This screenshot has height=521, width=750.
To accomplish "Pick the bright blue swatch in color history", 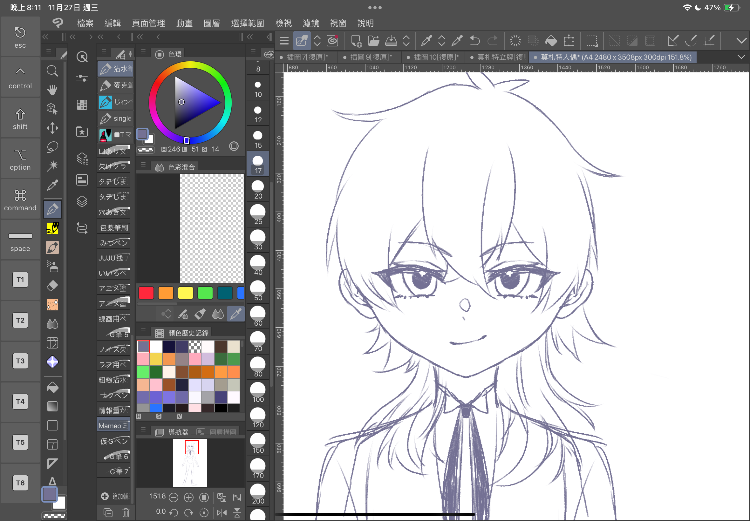I will (156, 408).
